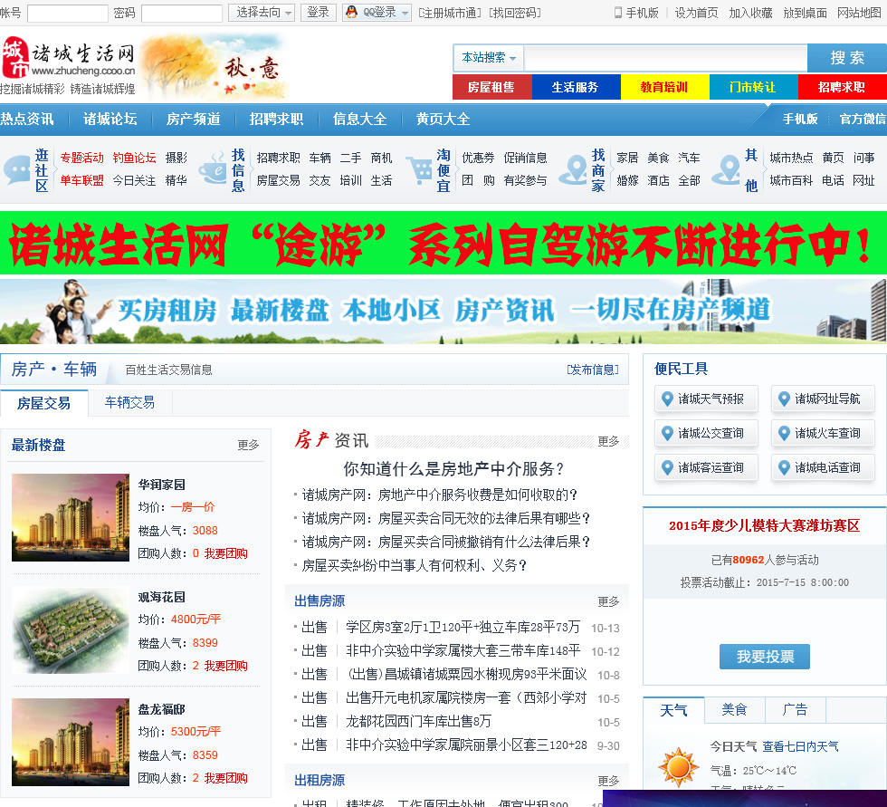Click 我要团购 for 观海花园

pyautogui.click(x=225, y=666)
